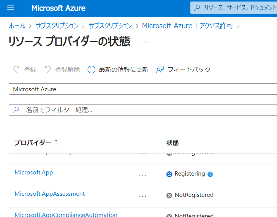Open the Microsoft.AppComplianceAutomation provider link
Image resolution: width=277 pixels, height=217 pixels.
pos(66,214)
